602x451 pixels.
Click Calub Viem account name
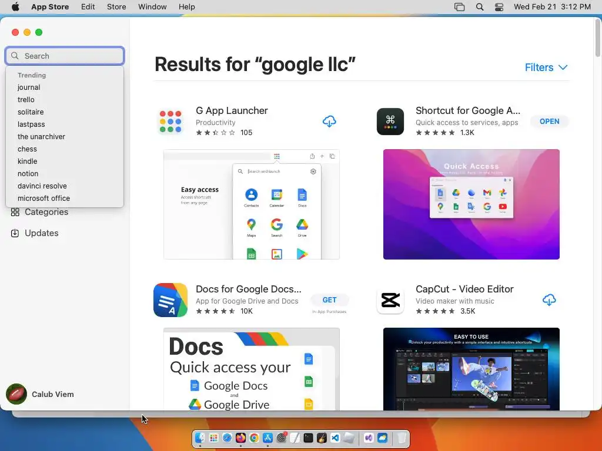(x=52, y=394)
